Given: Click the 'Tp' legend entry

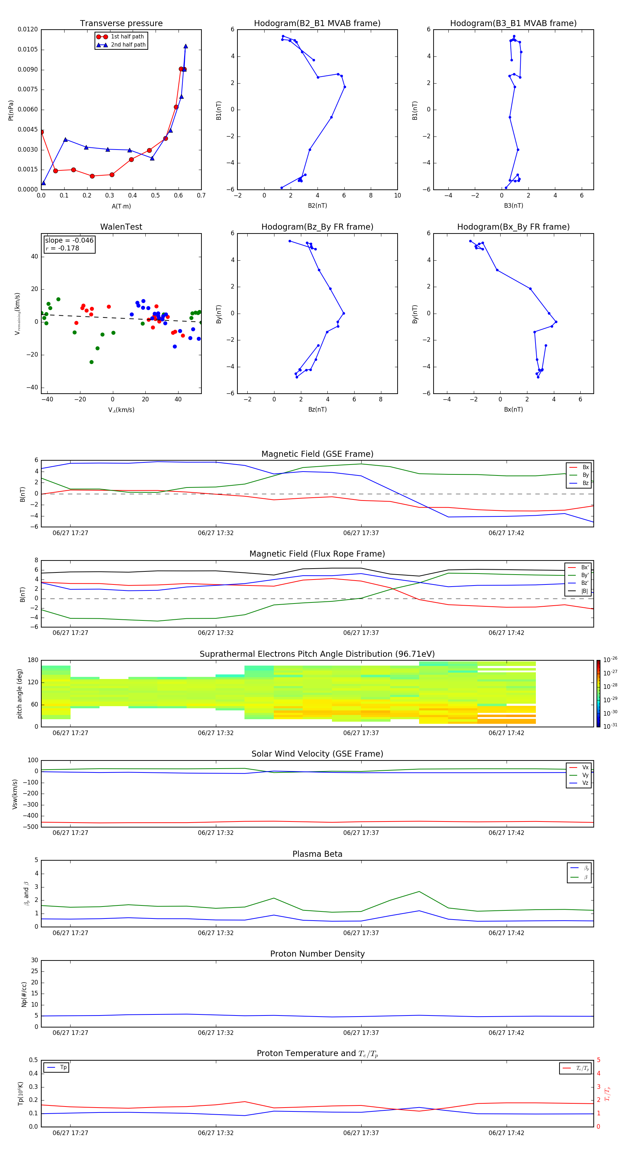Looking at the screenshot, I should (x=56, y=1068).
